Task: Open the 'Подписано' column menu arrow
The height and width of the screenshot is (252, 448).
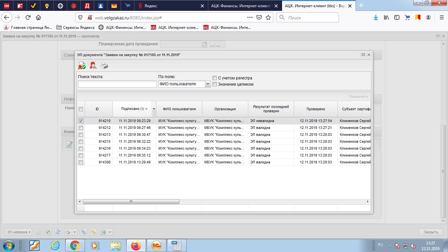Action: (x=154, y=109)
